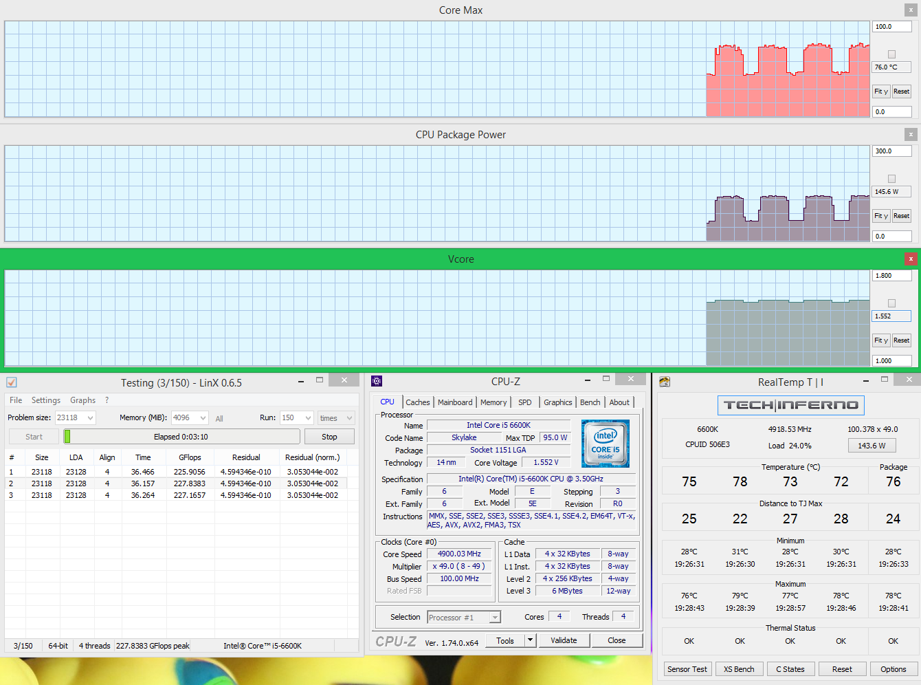Click the Vcore minimum value field 1.000
The height and width of the screenshot is (685, 921).
(x=891, y=361)
